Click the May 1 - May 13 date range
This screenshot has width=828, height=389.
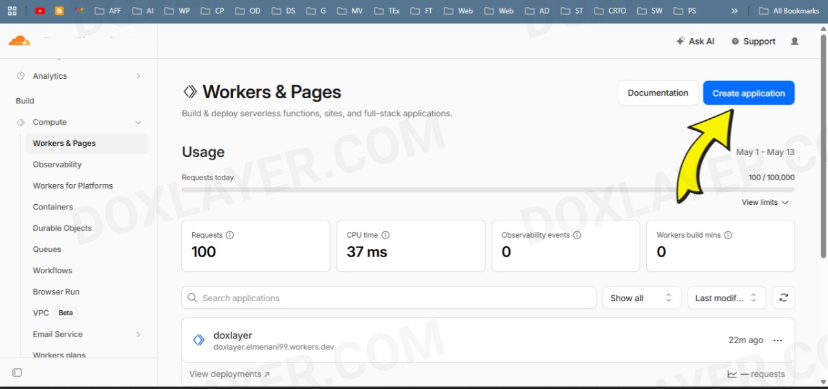[765, 152]
